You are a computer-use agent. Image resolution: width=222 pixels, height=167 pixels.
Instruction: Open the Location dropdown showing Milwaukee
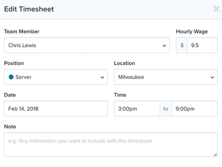166,77
